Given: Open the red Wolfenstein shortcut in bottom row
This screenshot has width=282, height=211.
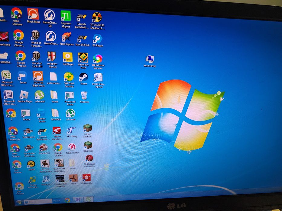Looking at the screenshot, I should tap(87, 179).
